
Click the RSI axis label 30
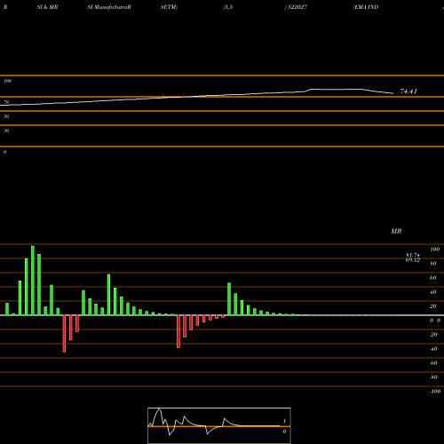[6, 131]
